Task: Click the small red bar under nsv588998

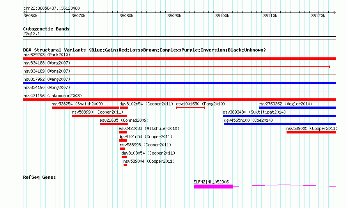Action: tap(122, 149)
